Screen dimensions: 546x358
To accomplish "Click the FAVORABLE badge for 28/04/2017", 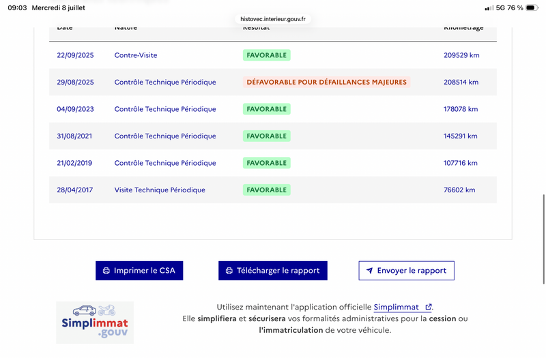I will (x=267, y=190).
